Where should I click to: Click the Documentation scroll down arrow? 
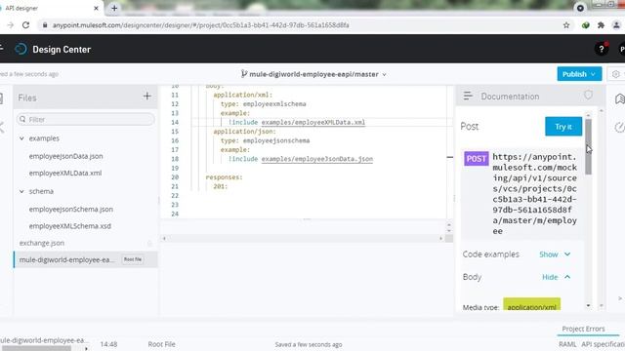click(588, 305)
